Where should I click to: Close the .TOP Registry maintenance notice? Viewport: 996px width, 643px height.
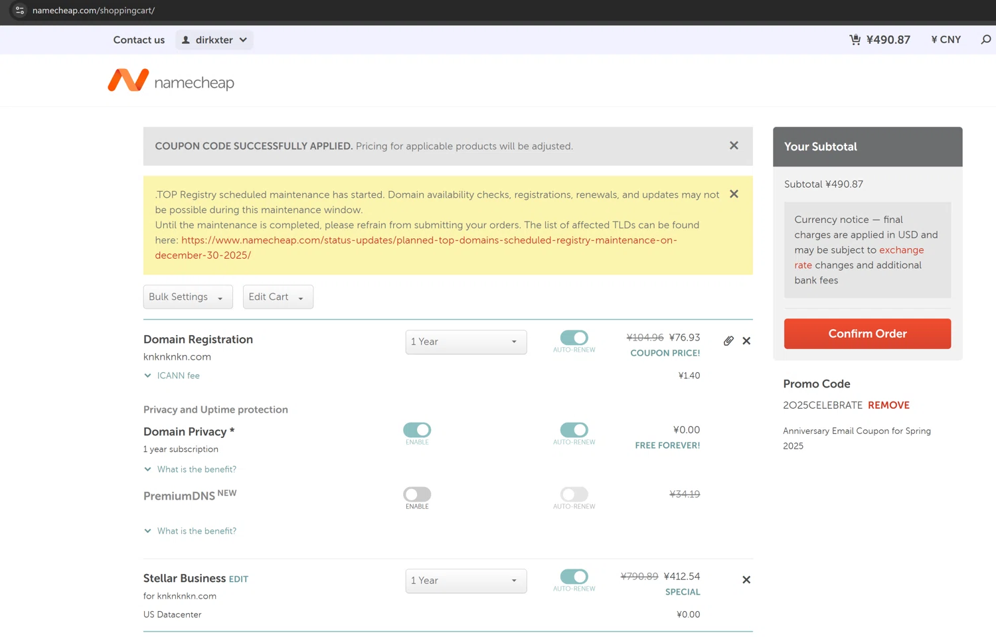point(734,194)
